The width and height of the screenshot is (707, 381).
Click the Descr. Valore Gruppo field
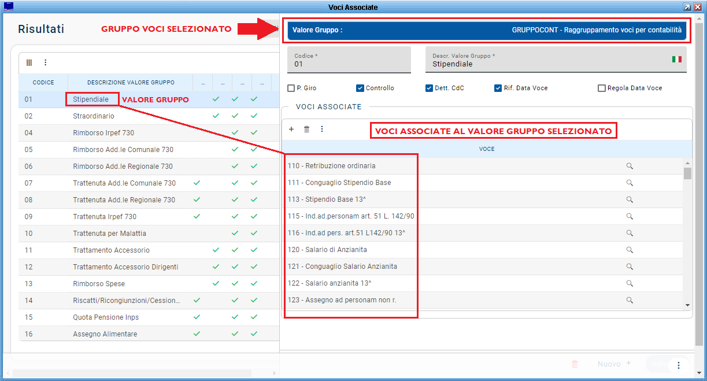pyautogui.click(x=556, y=60)
